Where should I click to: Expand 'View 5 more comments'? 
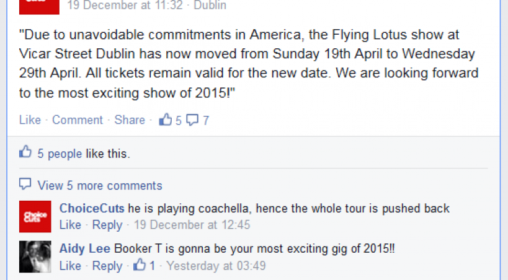[x=100, y=185]
